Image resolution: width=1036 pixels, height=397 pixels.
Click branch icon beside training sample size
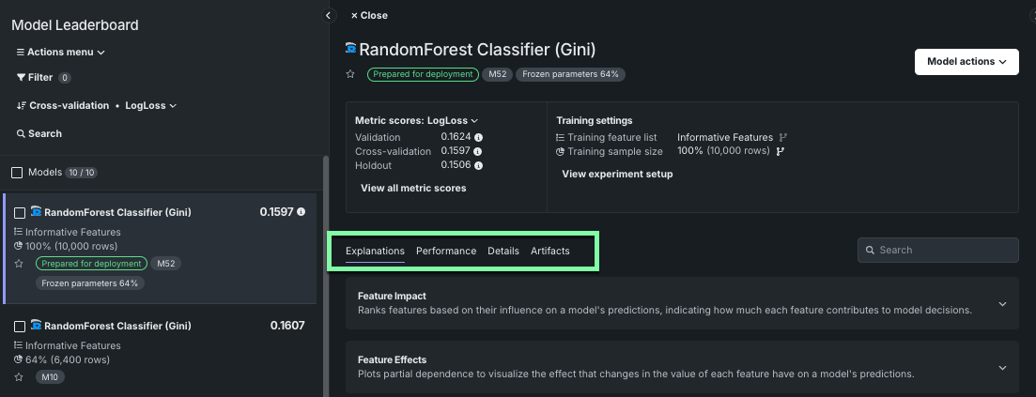click(x=781, y=151)
